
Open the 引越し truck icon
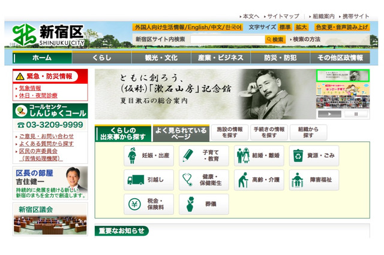149,180
